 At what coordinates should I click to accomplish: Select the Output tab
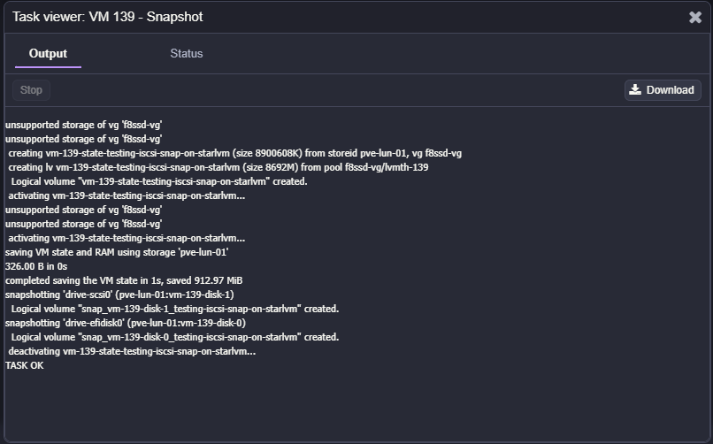pyautogui.click(x=48, y=54)
